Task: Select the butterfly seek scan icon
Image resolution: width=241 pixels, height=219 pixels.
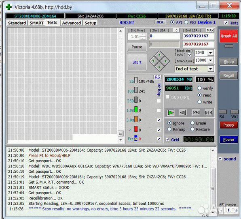Action: [x=209, y=113]
